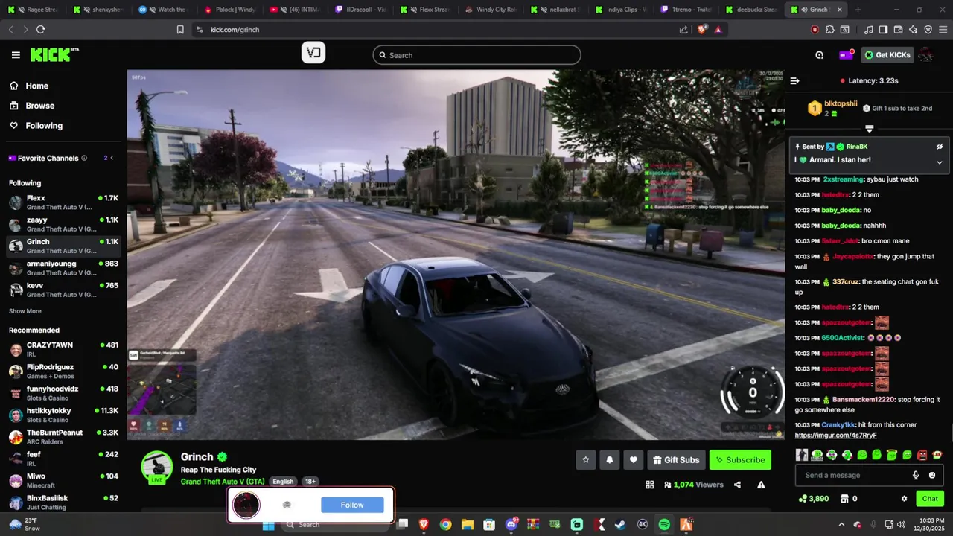Click Grand Theft Auto V category link
953x536 pixels.
[223, 482]
